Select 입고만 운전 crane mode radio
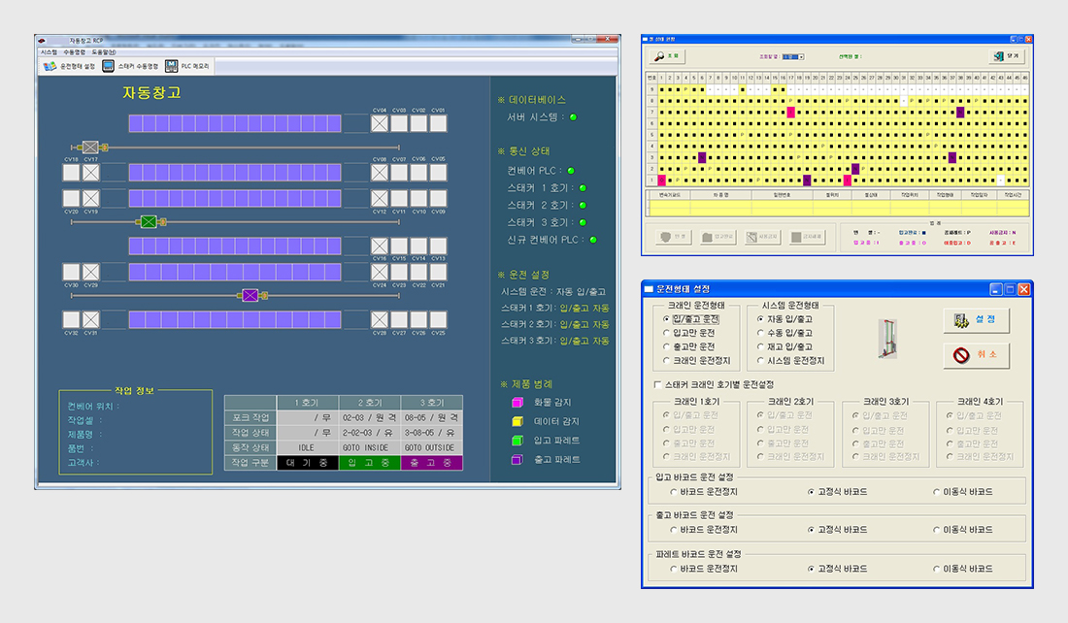Image resolution: width=1068 pixels, height=623 pixels. 666,333
